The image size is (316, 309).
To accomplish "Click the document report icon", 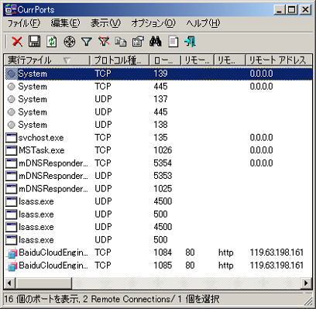I will (x=173, y=41).
